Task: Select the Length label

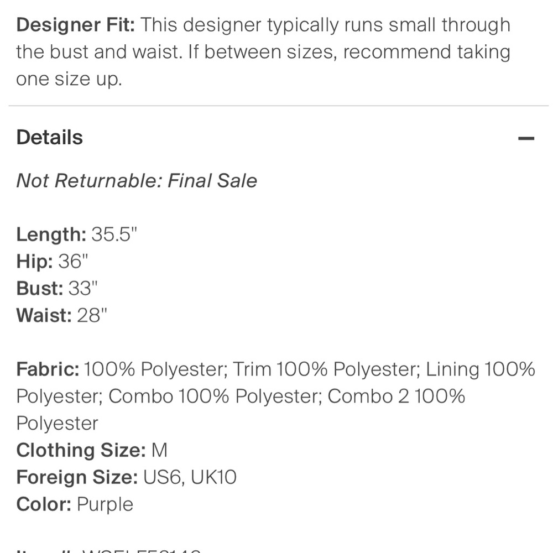Action: click(x=51, y=234)
